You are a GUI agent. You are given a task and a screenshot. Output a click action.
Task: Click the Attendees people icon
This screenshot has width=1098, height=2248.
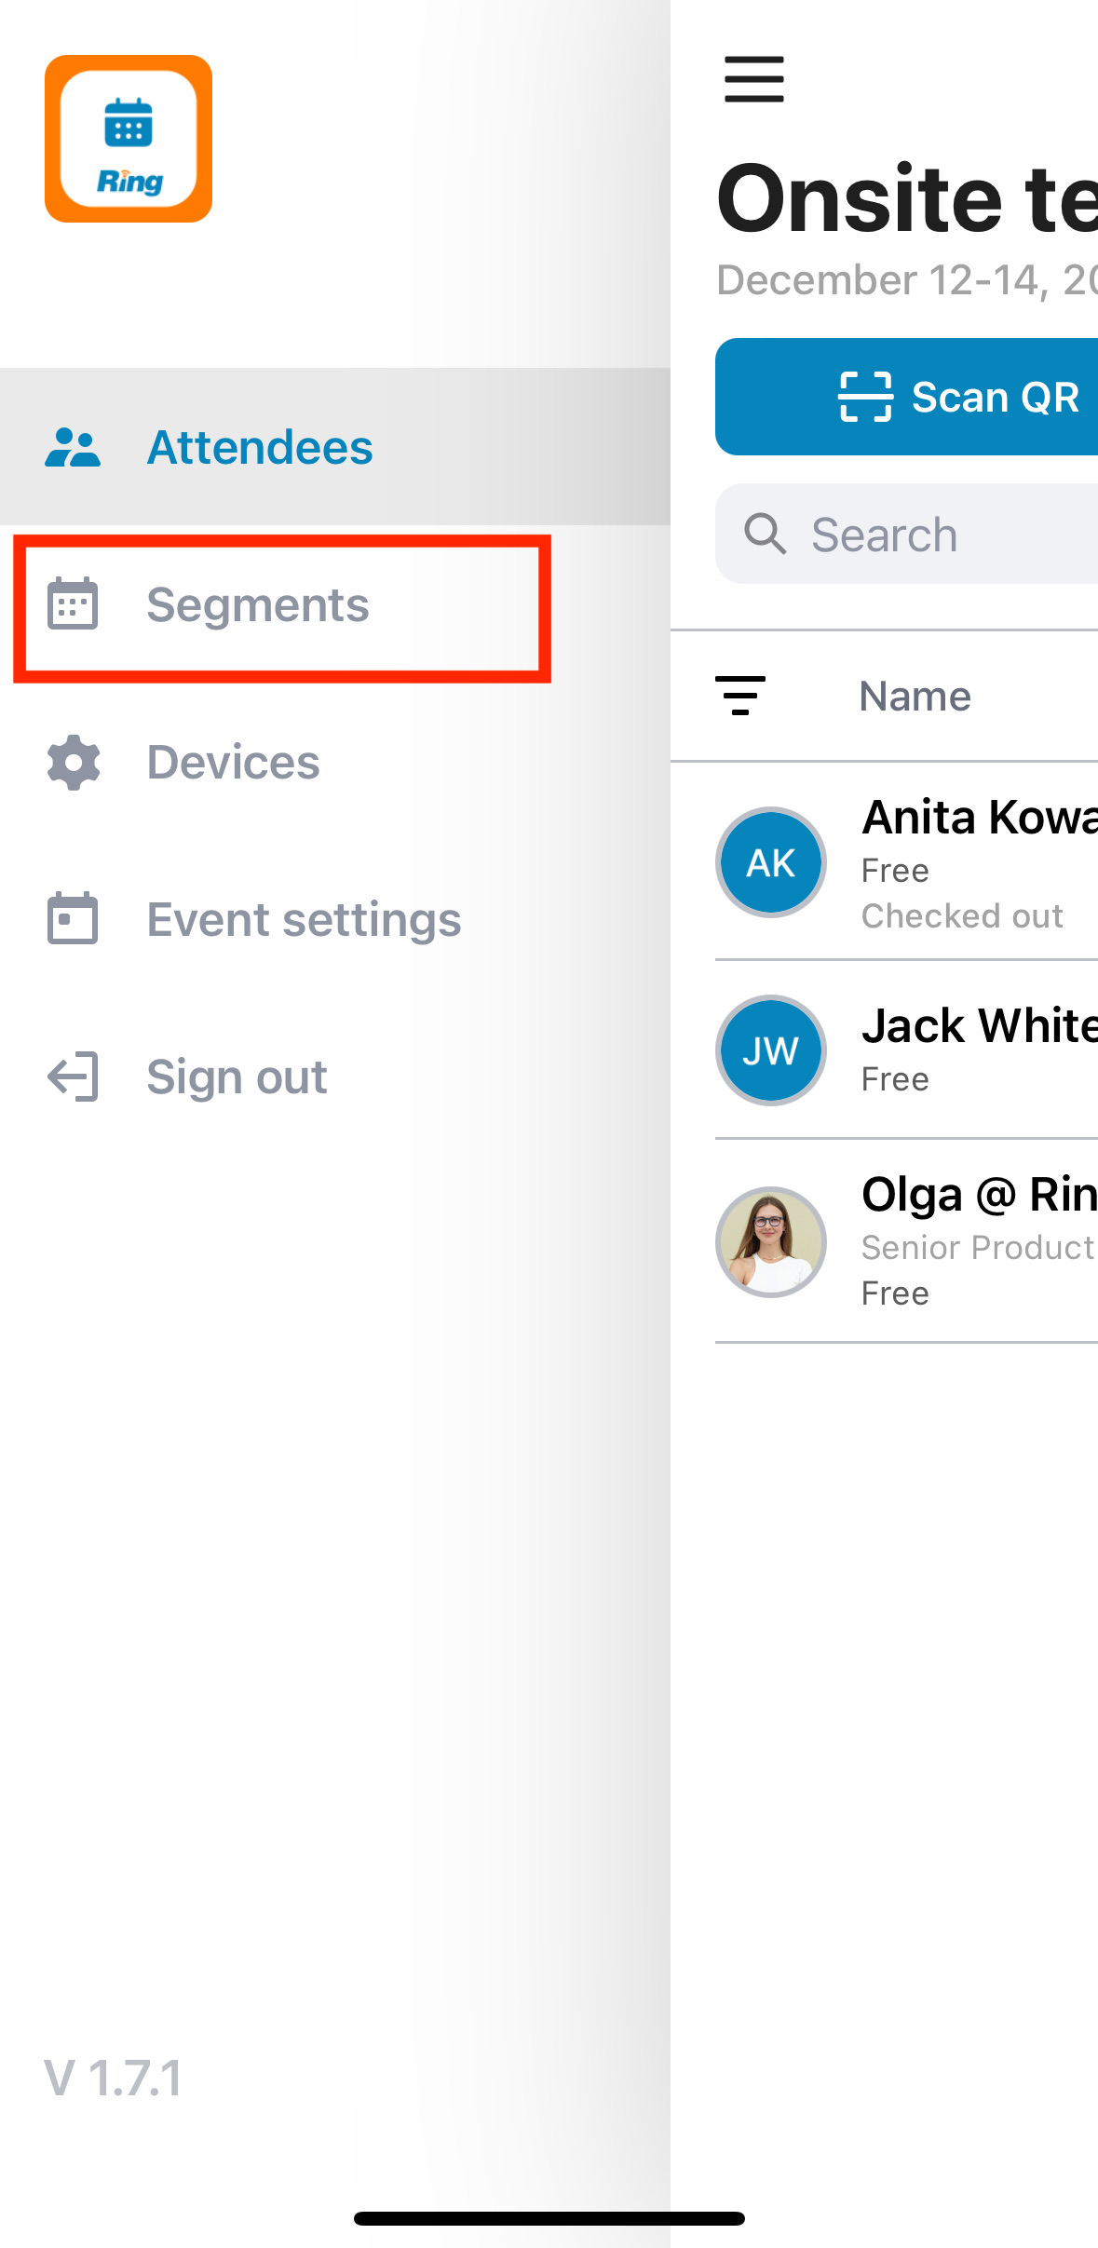pos(73,447)
